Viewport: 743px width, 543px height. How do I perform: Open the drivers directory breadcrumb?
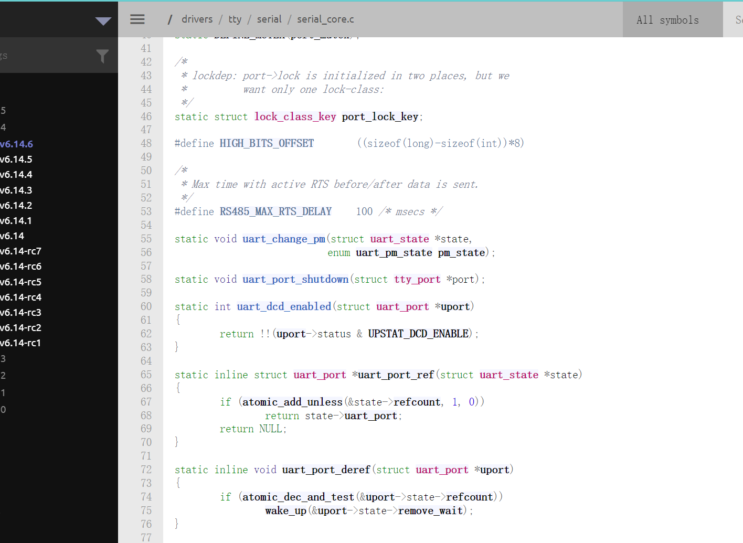(x=197, y=19)
